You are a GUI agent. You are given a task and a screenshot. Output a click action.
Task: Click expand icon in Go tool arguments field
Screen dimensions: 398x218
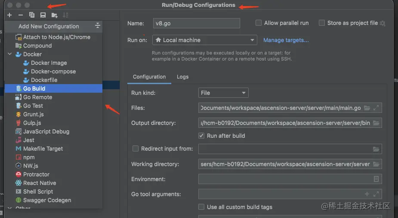376,194
